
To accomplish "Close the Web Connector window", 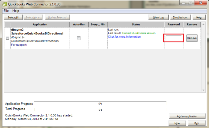I will pyautogui.click(x=201, y=3).
